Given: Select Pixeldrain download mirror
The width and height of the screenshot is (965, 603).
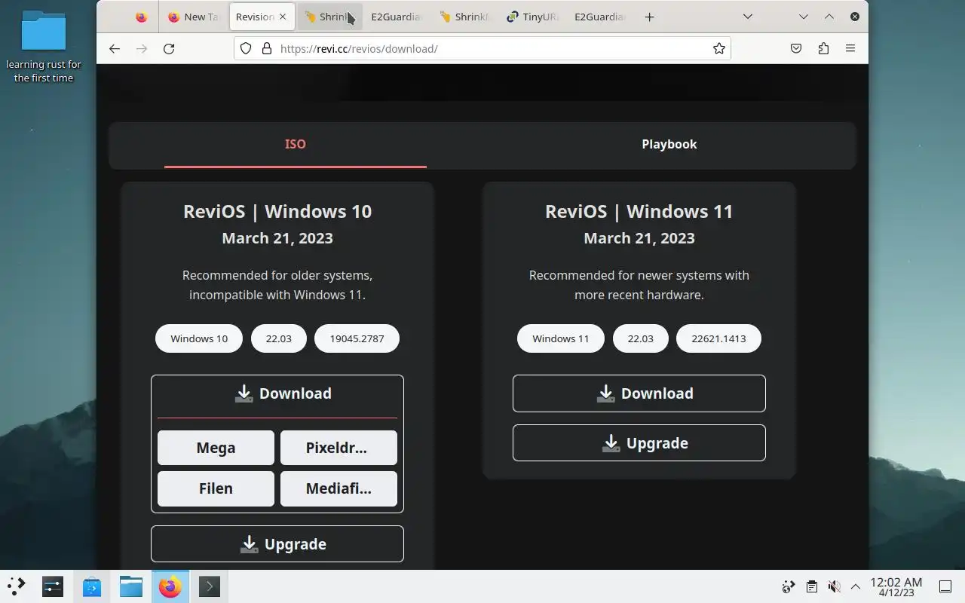Looking at the screenshot, I should click(339, 448).
